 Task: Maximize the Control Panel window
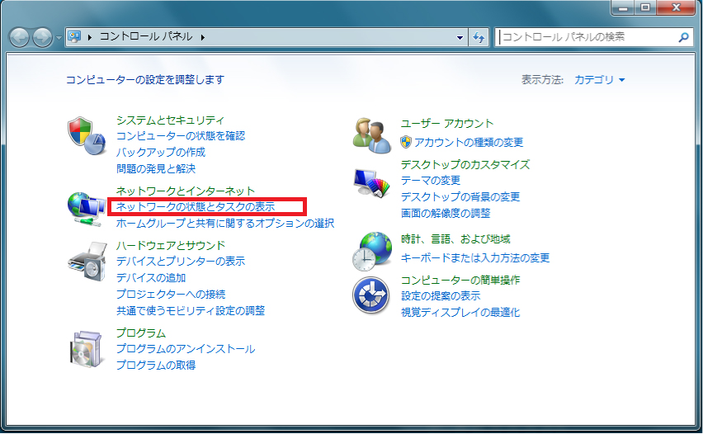coord(645,7)
